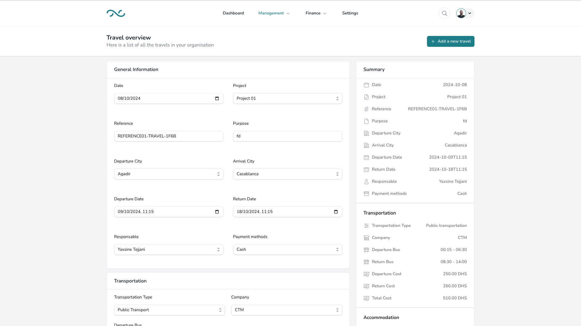The height and width of the screenshot is (326, 581).
Task: Open calendar picker in Date field
Action: coord(217,98)
